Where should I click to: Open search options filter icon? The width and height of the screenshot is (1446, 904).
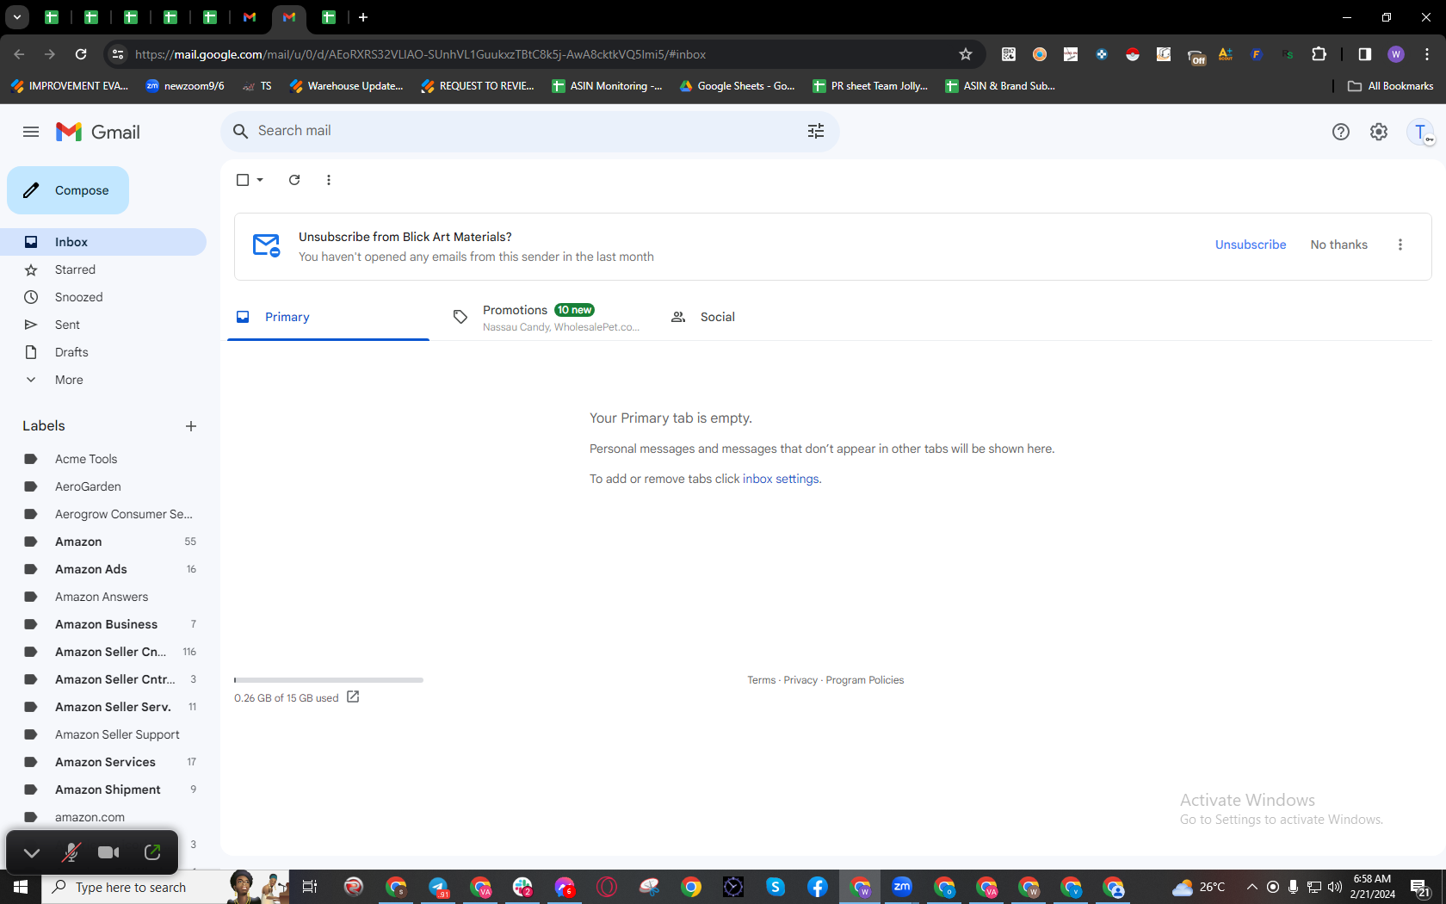click(816, 131)
